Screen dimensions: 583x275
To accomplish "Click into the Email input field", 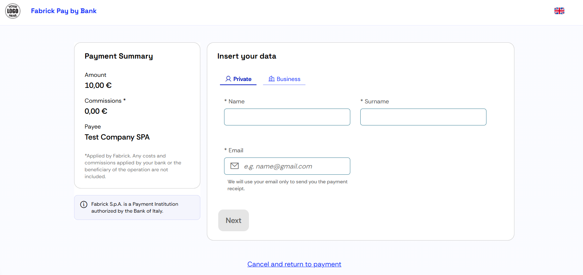I will click(287, 166).
